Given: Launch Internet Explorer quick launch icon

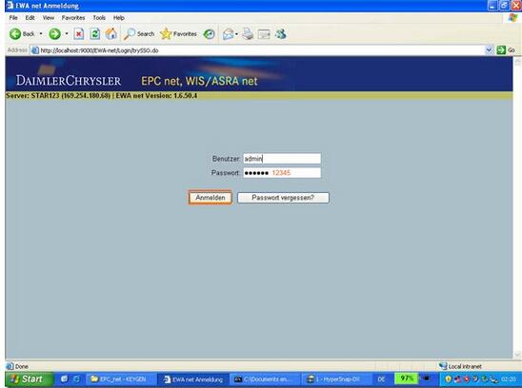Looking at the screenshot, I should point(76,379).
